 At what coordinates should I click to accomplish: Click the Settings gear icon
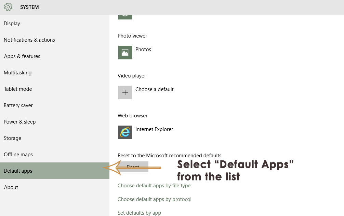pos(8,7)
